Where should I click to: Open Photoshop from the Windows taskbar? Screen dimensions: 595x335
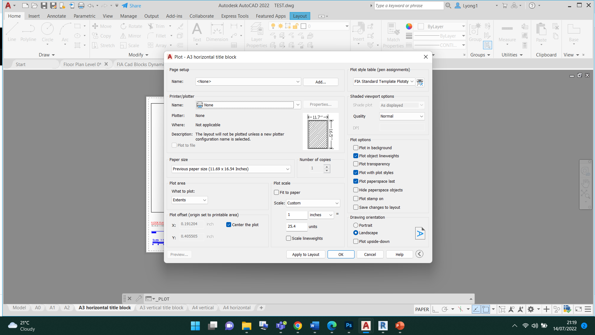[349, 326]
